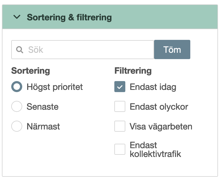Viewport: 221px width, 185px height.
Task: Click the "Senaste" sorting label text
Action: click(x=42, y=107)
